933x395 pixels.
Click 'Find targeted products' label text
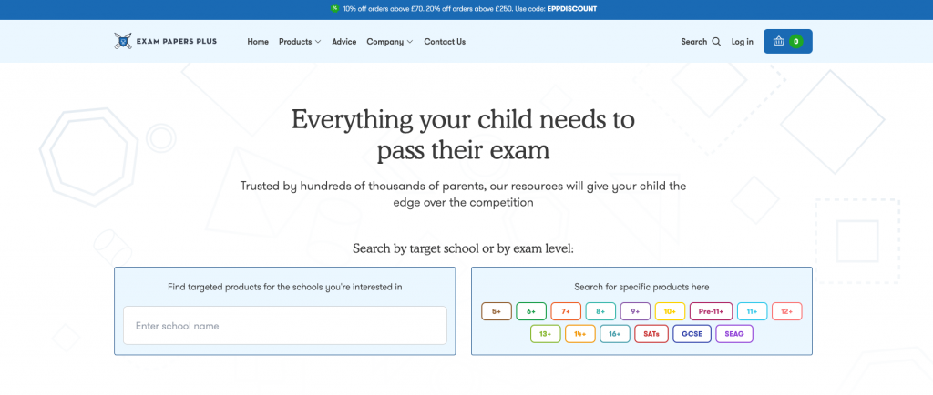(x=285, y=287)
